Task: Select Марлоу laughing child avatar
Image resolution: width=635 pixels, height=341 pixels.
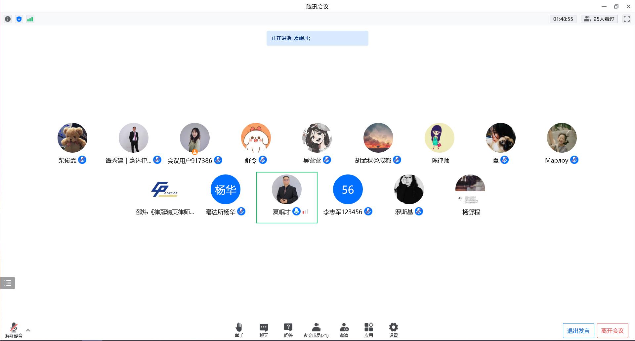Action: pos(562,138)
